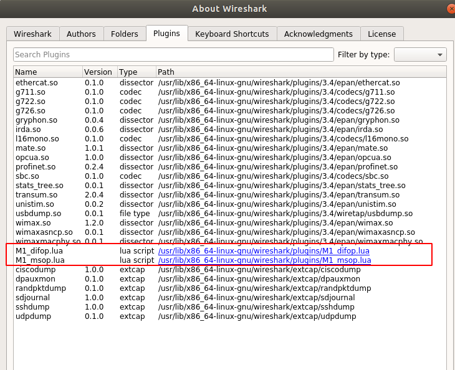The height and width of the screenshot is (370, 455).
Task: Select the profinet.so plugin row
Action: coord(230,167)
